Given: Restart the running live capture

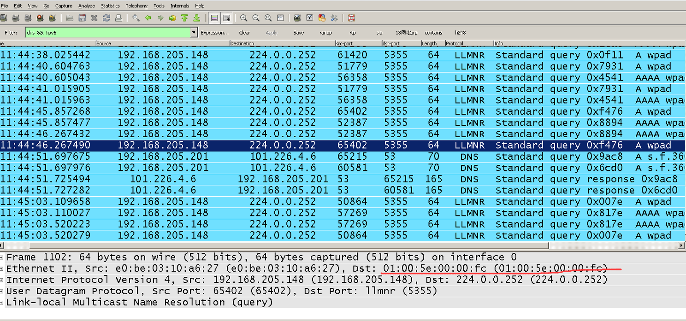Looking at the screenshot, I should coord(52,18).
